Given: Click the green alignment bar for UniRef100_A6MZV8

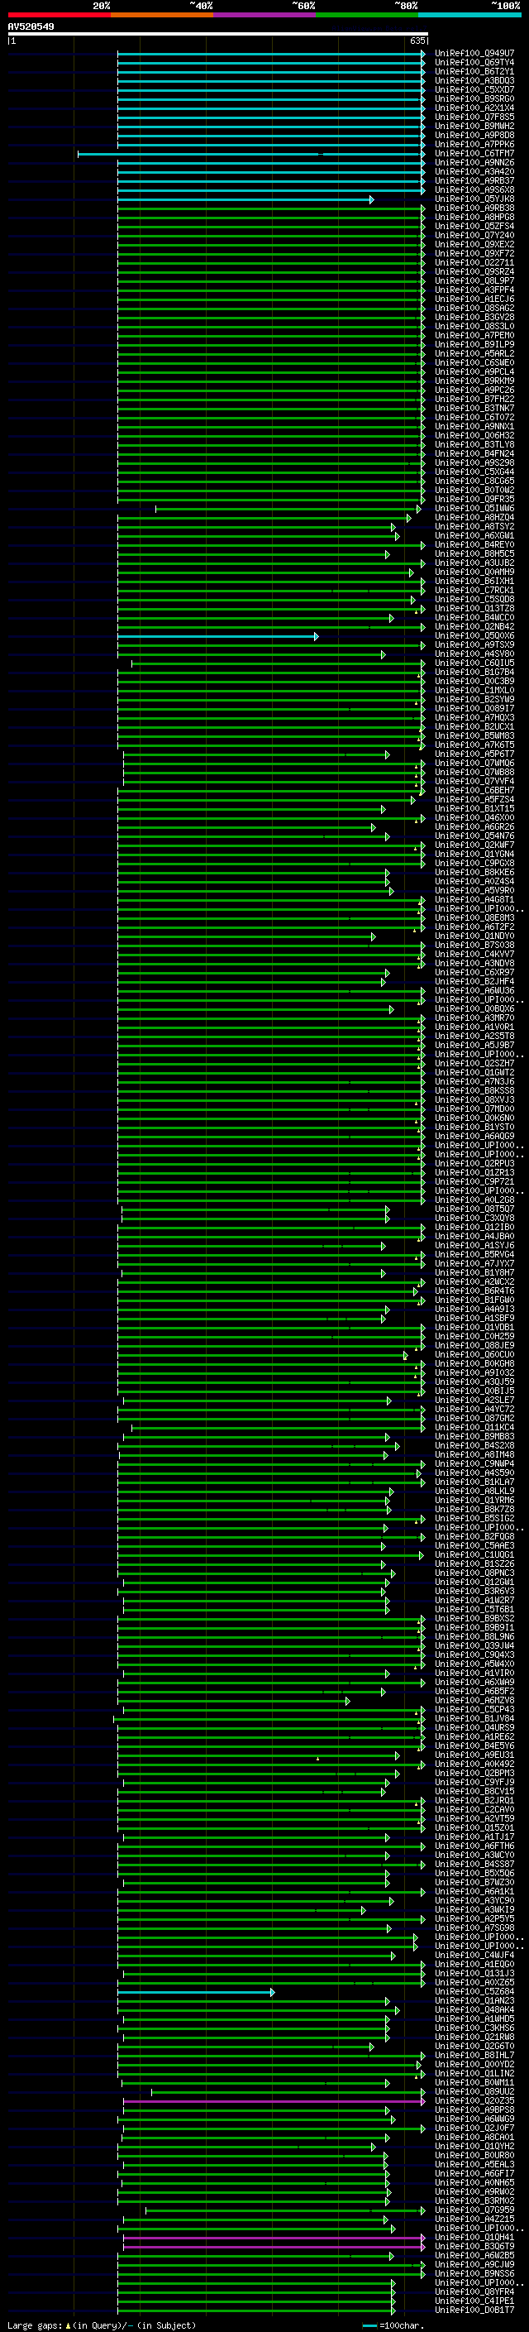Looking at the screenshot, I should coord(234,1701).
